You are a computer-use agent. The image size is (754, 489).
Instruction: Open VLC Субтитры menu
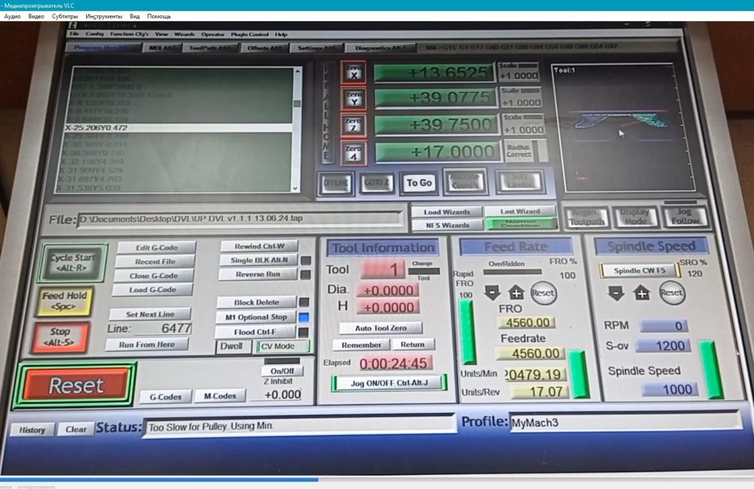coord(65,16)
